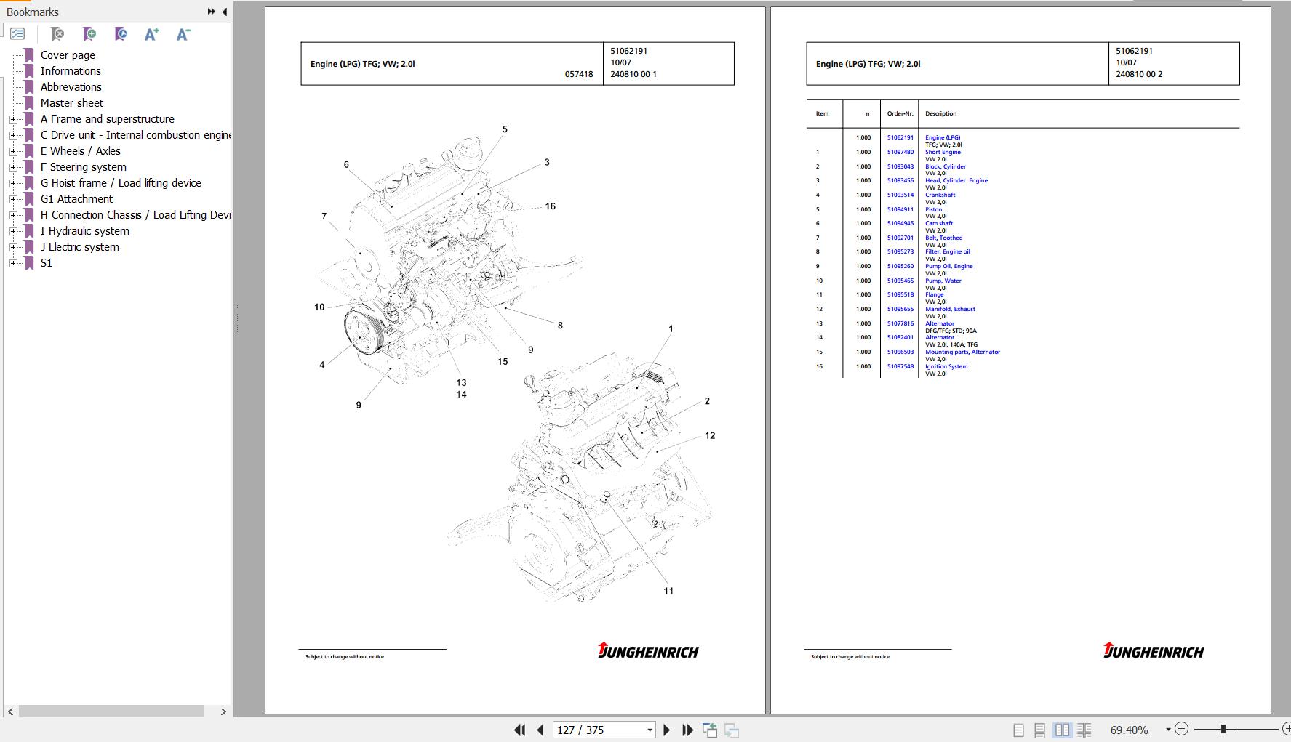Click the previous view icon in the status bar
The image size is (1291, 742).
(710, 730)
